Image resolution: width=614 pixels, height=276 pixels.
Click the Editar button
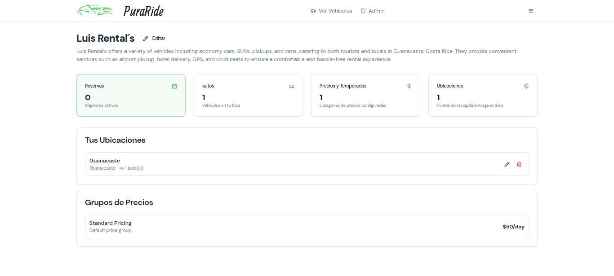[154, 39]
